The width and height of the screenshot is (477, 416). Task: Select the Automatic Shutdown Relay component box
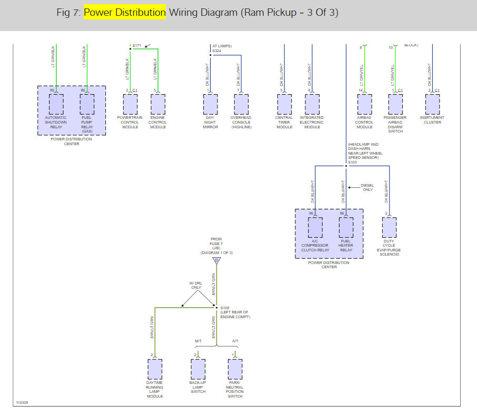pyautogui.click(x=56, y=104)
